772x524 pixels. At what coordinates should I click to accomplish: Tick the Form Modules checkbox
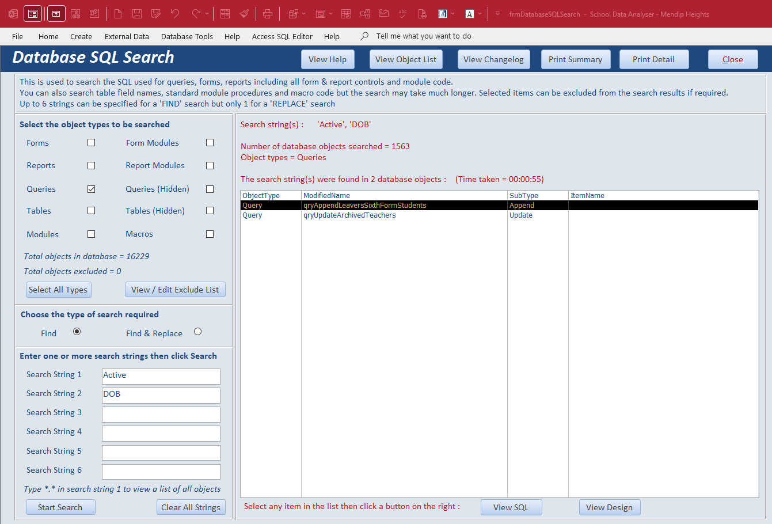coord(210,143)
